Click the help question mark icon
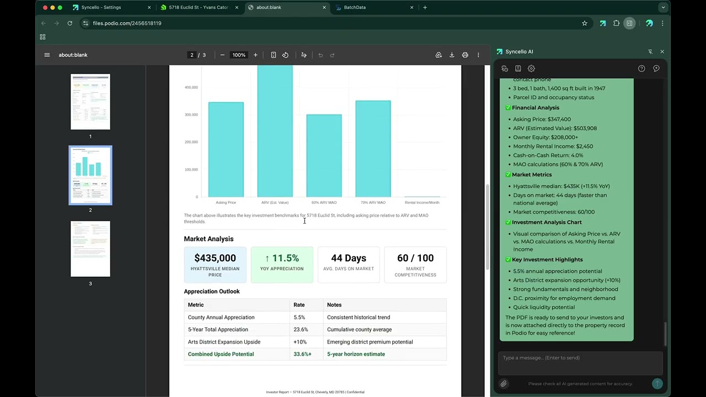 click(x=641, y=69)
